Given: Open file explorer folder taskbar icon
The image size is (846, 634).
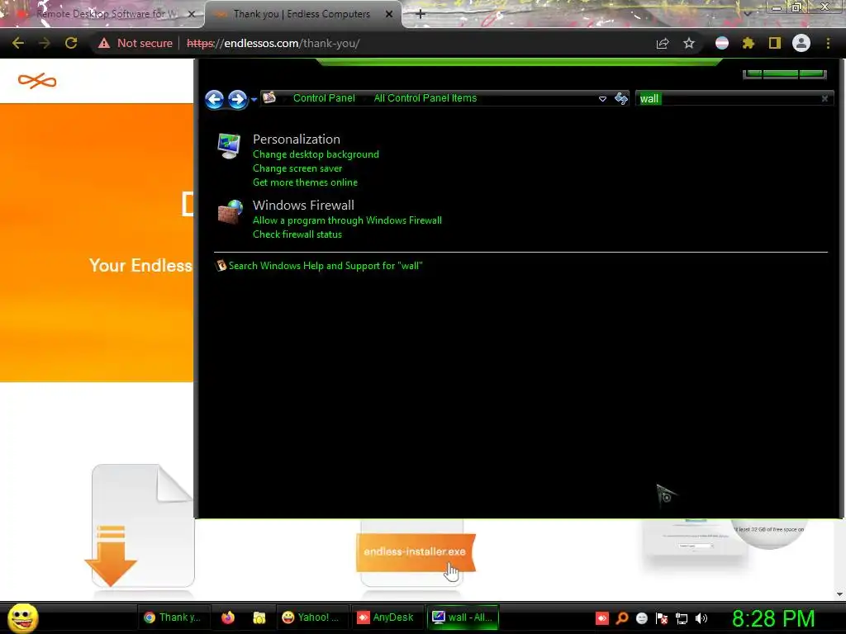Looking at the screenshot, I should [259, 617].
